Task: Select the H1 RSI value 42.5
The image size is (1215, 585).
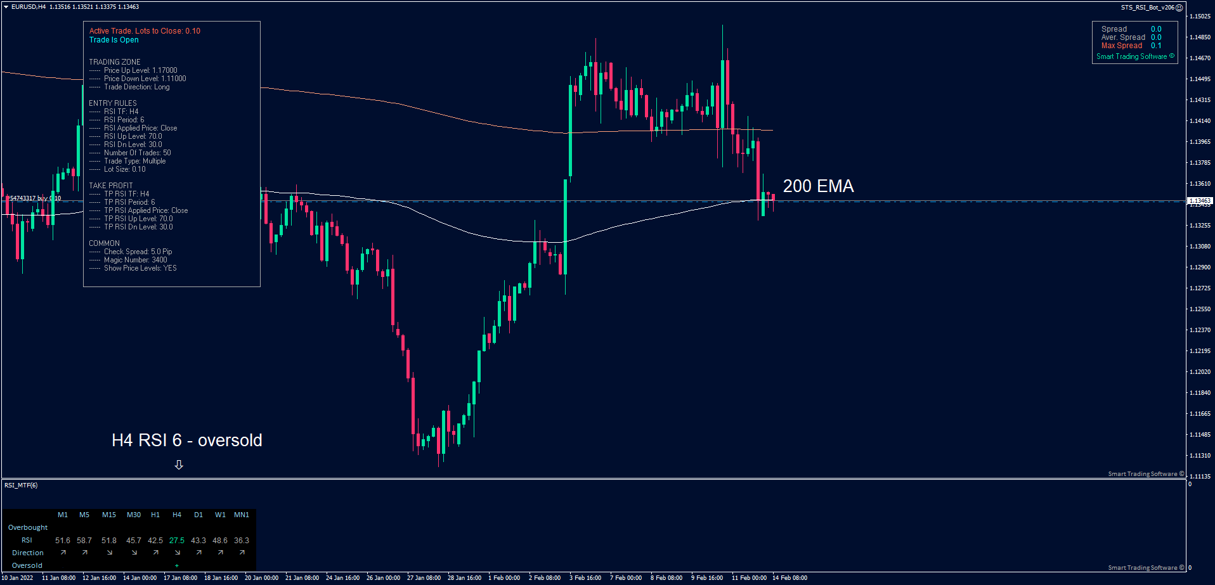Action: [x=155, y=541]
